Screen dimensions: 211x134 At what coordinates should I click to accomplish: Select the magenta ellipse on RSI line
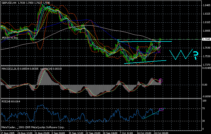(161, 110)
